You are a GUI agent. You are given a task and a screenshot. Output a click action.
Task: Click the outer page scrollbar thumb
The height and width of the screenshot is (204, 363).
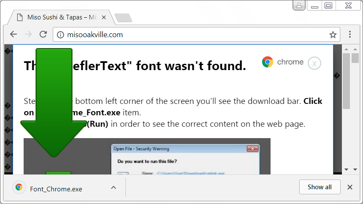(355, 58)
